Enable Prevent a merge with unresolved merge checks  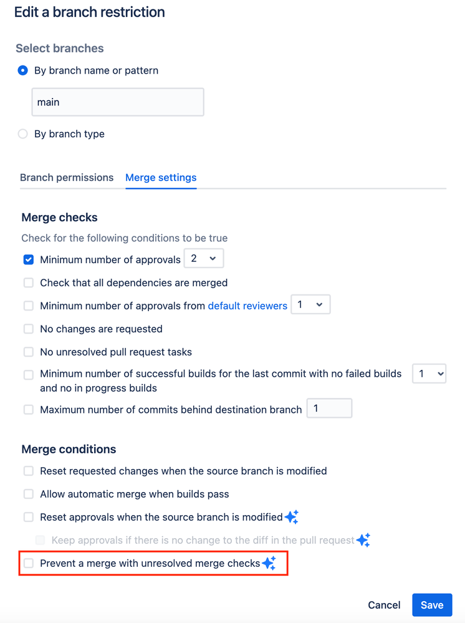(x=28, y=563)
